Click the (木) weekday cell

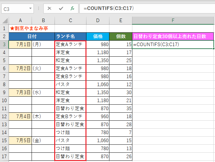pyautogui.click(x=43, y=117)
